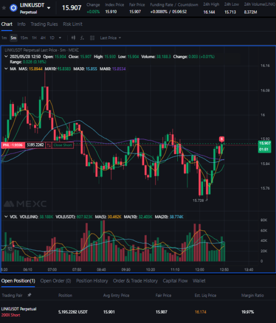Select the 1D timeframe

point(52,38)
